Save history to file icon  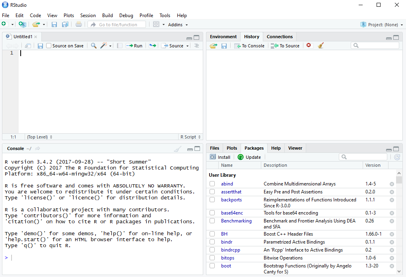pyautogui.click(x=224, y=46)
